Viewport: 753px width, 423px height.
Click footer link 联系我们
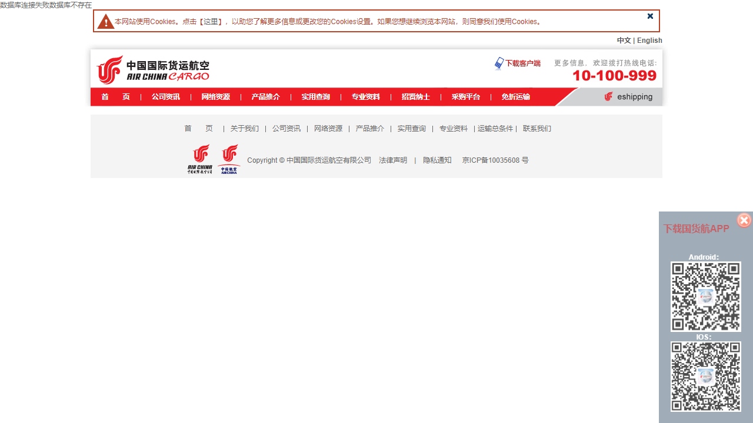click(537, 129)
